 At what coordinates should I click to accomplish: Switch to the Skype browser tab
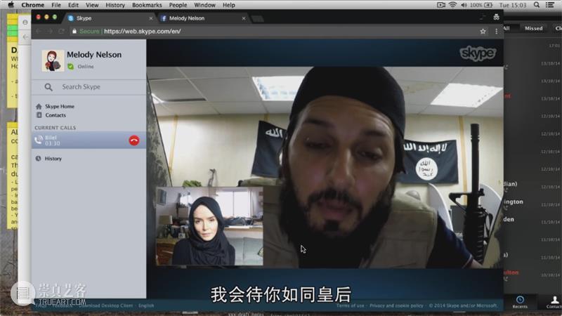point(110,18)
